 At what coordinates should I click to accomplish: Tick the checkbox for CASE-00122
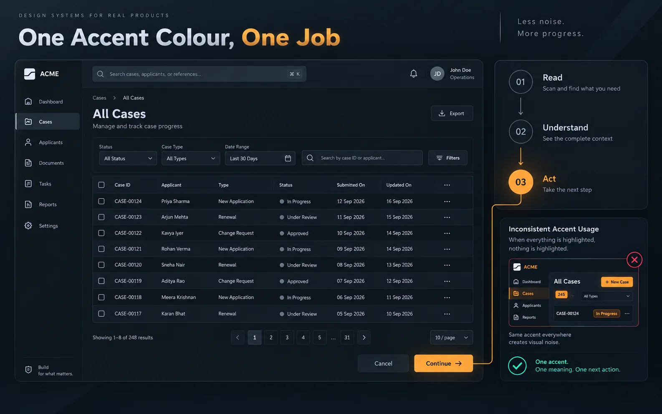pos(101,233)
